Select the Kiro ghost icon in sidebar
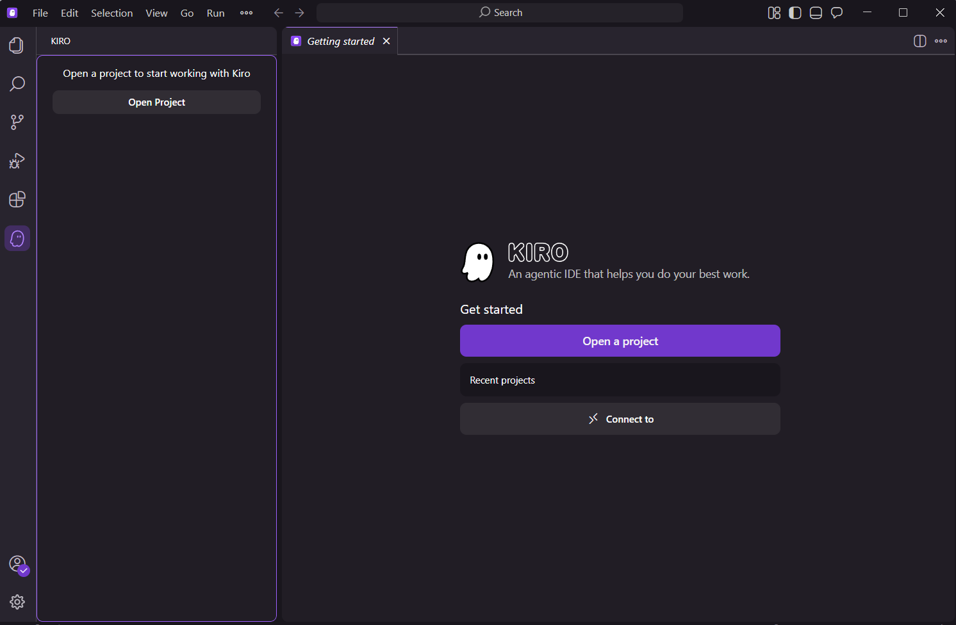 click(17, 238)
